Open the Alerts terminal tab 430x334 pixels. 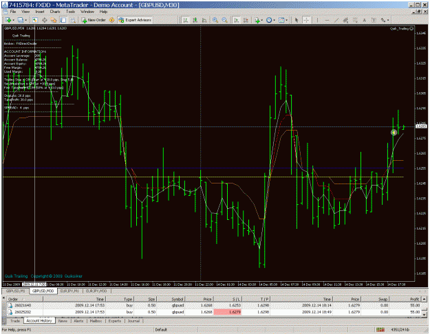(x=78, y=321)
